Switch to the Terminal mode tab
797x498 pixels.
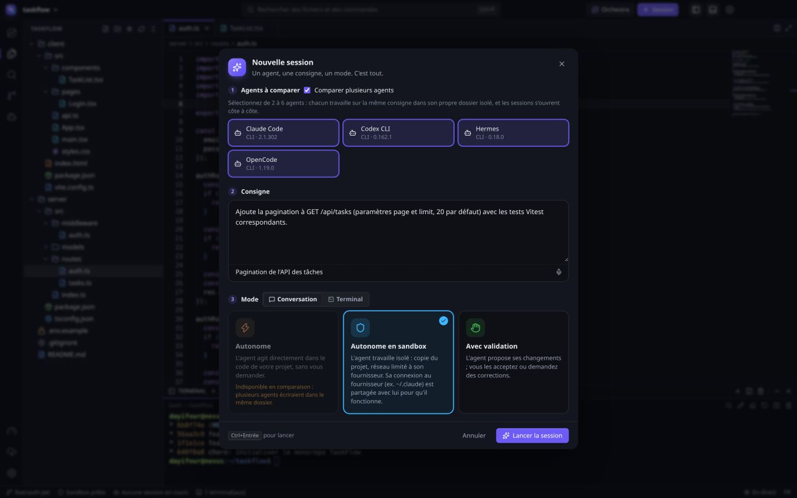tap(346, 299)
